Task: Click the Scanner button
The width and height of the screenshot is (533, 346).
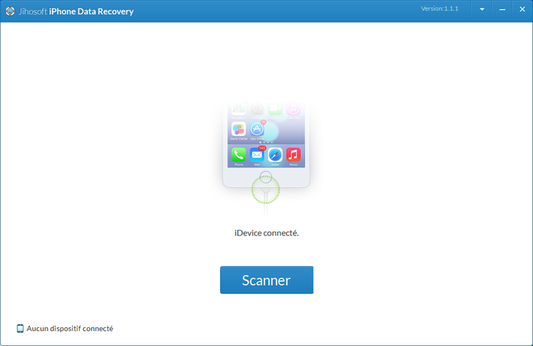Action: [x=266, y=279]
